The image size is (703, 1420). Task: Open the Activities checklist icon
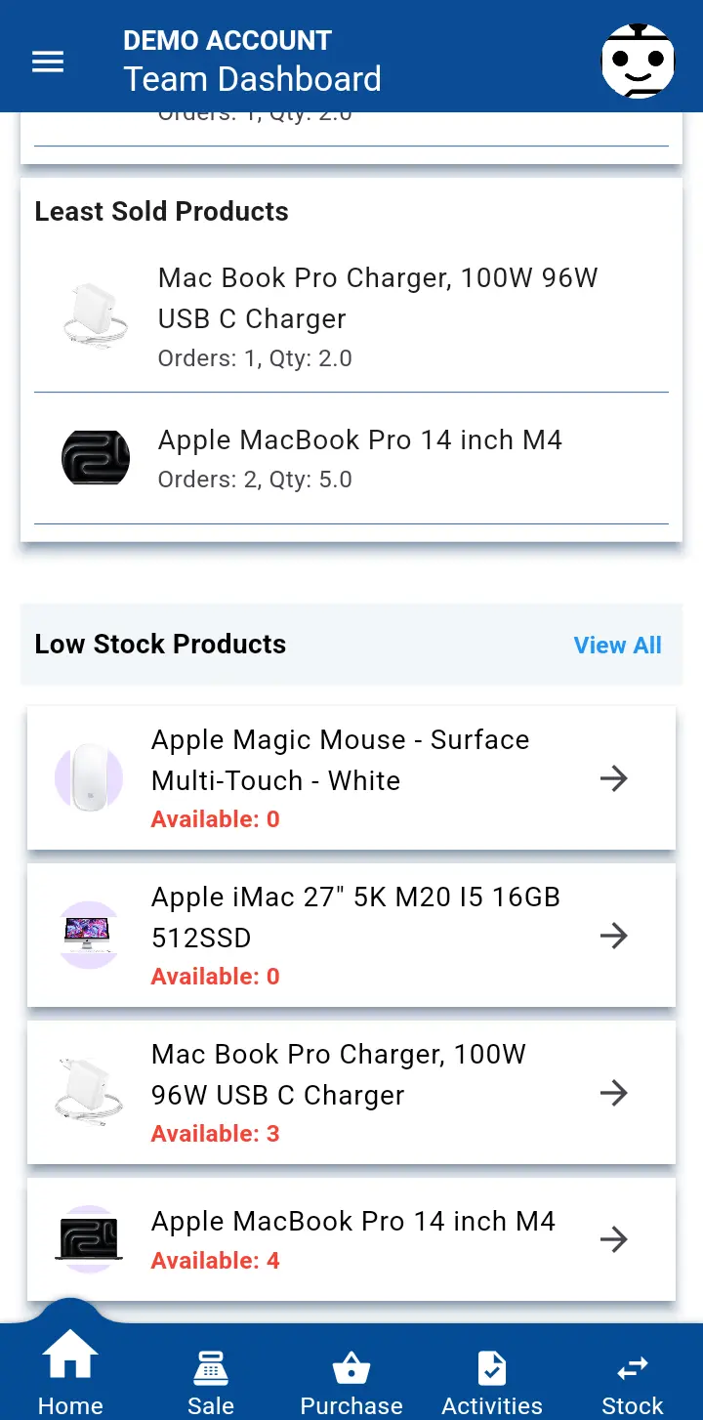[x=492, y=1367]
